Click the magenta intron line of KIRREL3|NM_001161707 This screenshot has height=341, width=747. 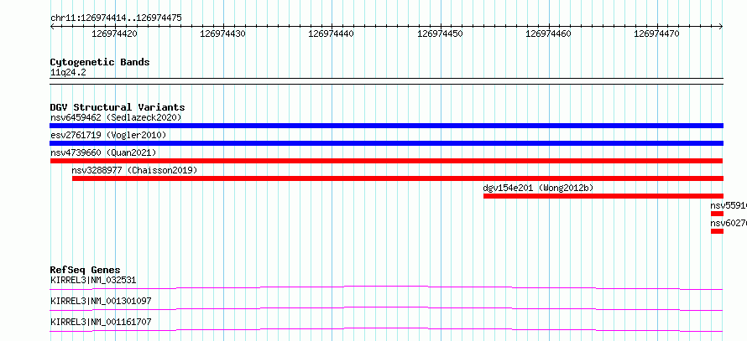point(386,329)
